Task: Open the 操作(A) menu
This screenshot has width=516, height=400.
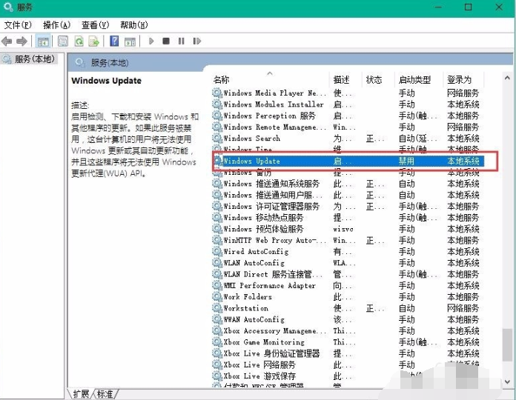Action: (x=56, y=25)
